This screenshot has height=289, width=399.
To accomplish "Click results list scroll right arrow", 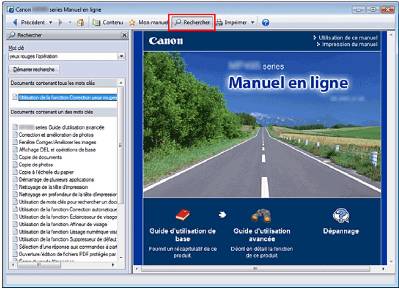I will 113,265.
